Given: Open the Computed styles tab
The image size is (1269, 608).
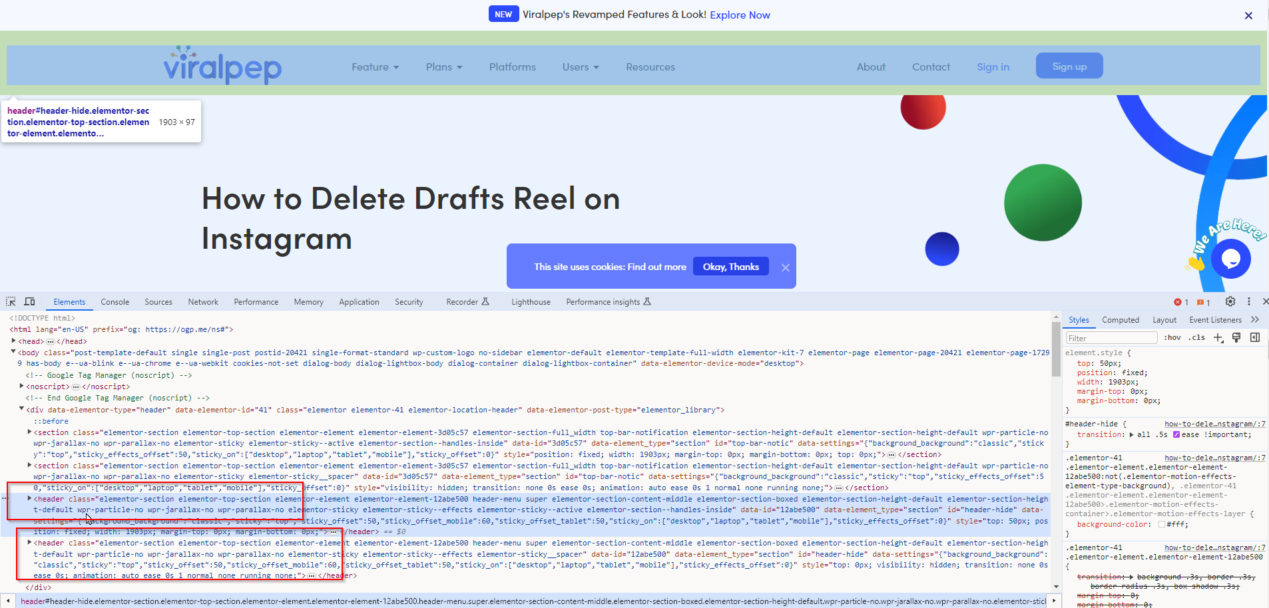Looking at the screenshot, I should 1121,320.
